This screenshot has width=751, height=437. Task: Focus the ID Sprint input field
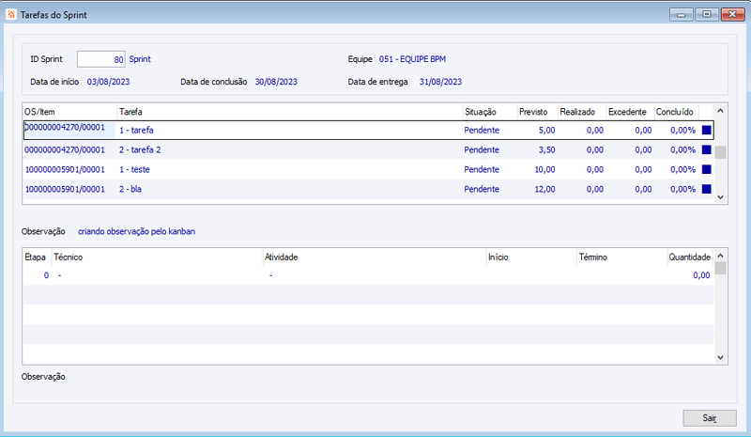(x=101, y=59)
